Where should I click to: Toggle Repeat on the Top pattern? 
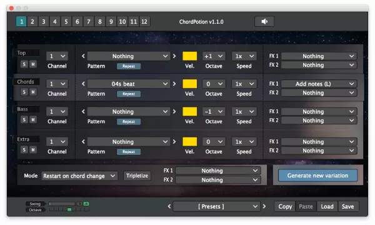coord(129,66)
